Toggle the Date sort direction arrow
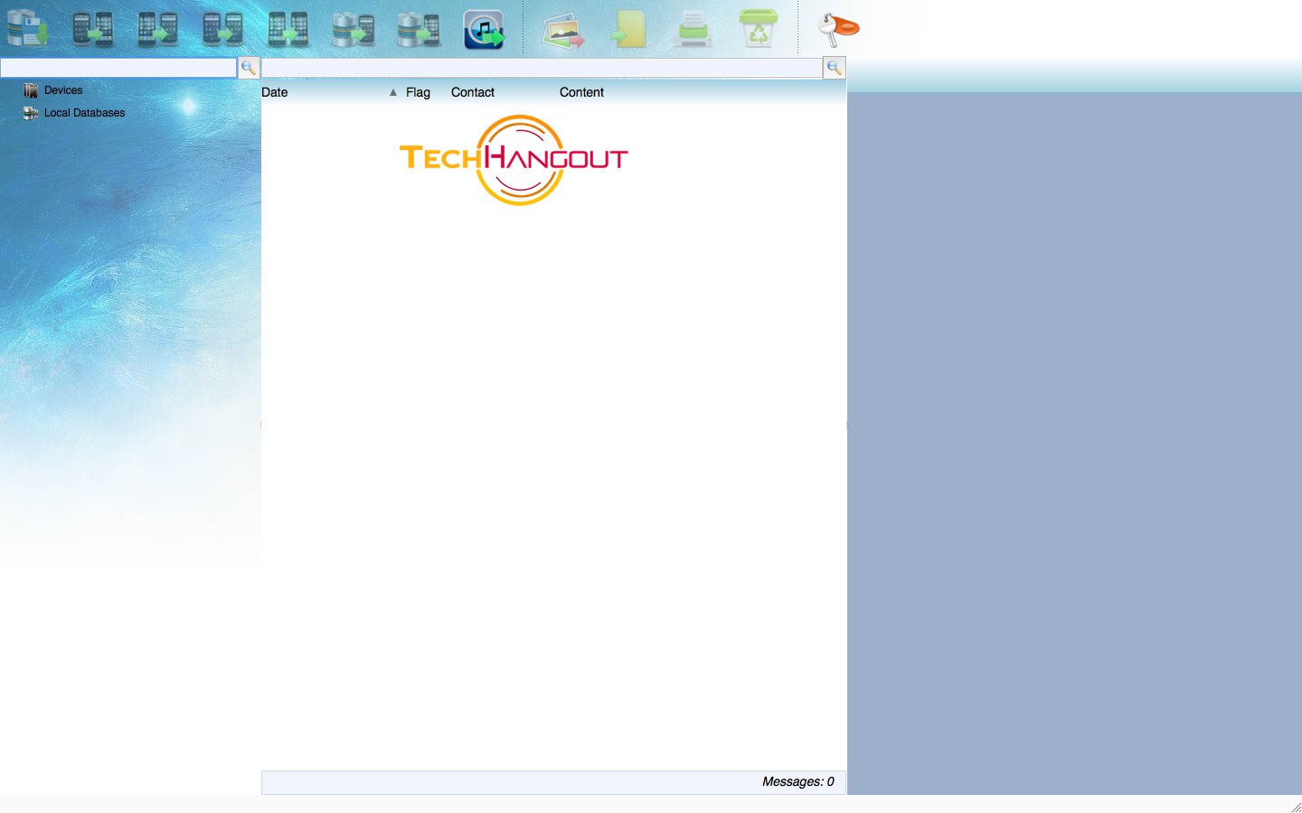The width and height of the screenshot is (1302, 813). (x=393, y=92)
